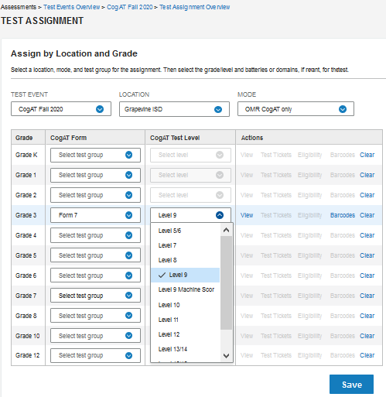The height and width of the screenshot is (397, 386).
Task: Open Grade 8 Select test group dropdown
Action: coord(95,316)
